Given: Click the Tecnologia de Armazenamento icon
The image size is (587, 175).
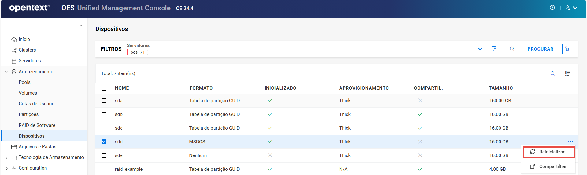Looking at the screenshot, I should [14, 158].
